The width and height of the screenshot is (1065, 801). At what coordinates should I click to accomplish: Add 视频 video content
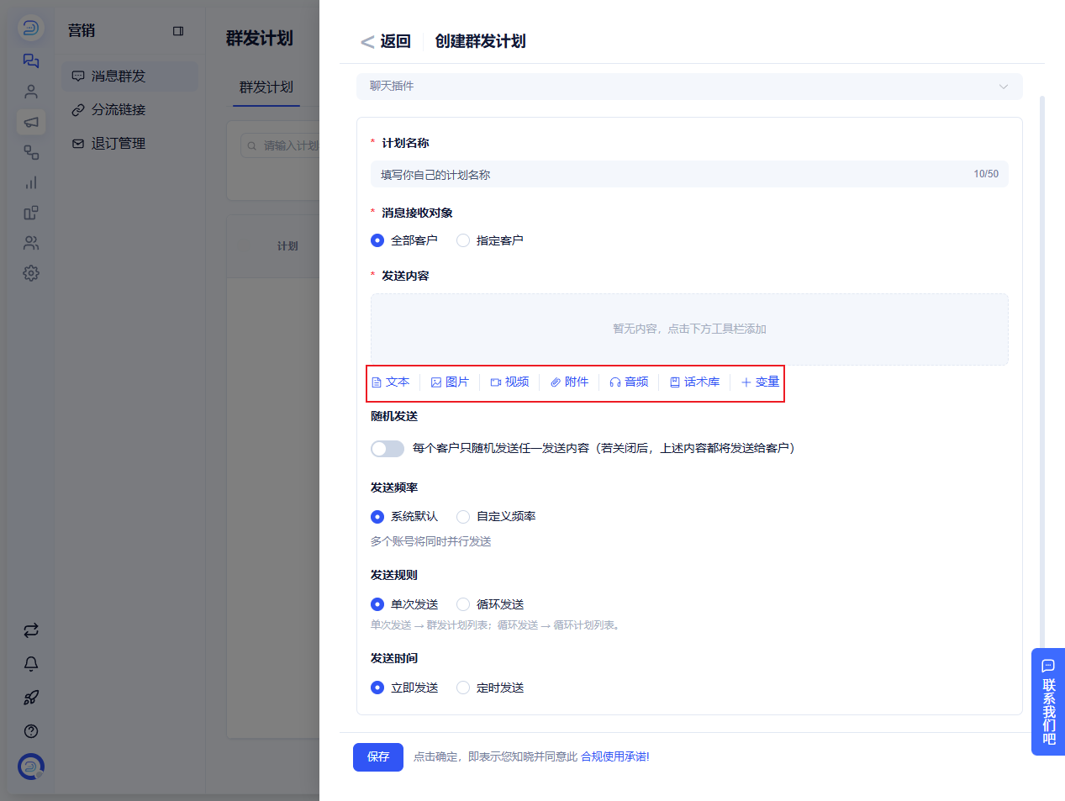click(509, 382)
